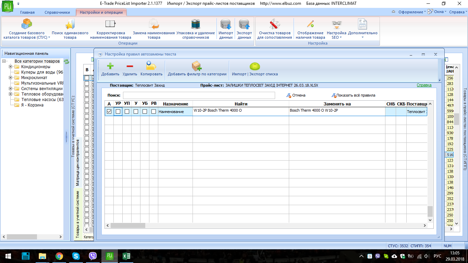Screen dimensions: 468x263
Task: Click the Найти cell W10-2P Bosch Therm
Action: [241, 111]
